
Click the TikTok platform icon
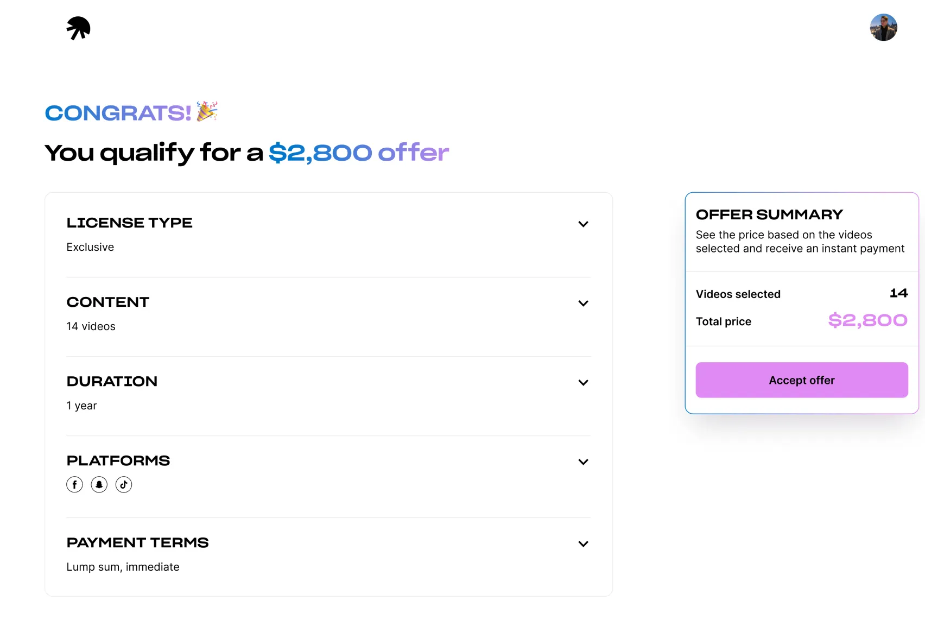(x=124, y=484)
